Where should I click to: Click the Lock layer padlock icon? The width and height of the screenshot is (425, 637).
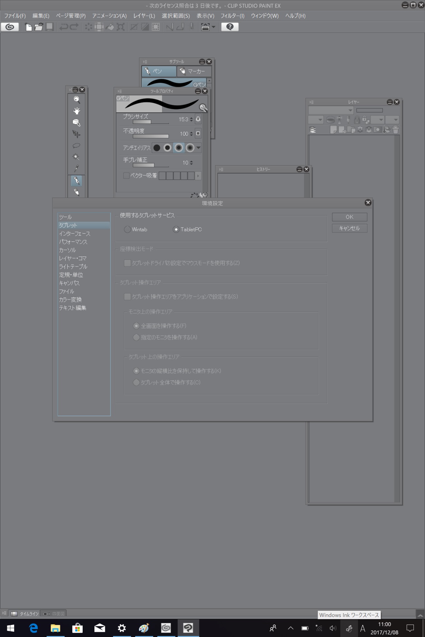point(357,120)
